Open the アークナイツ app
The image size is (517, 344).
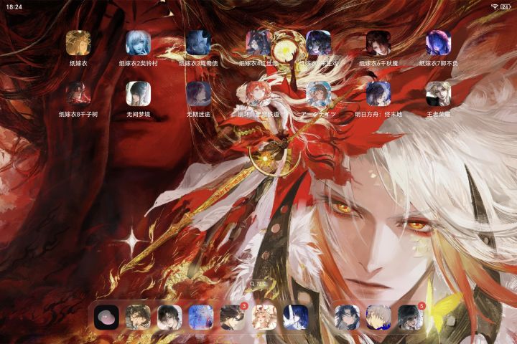tap(319, 94)
